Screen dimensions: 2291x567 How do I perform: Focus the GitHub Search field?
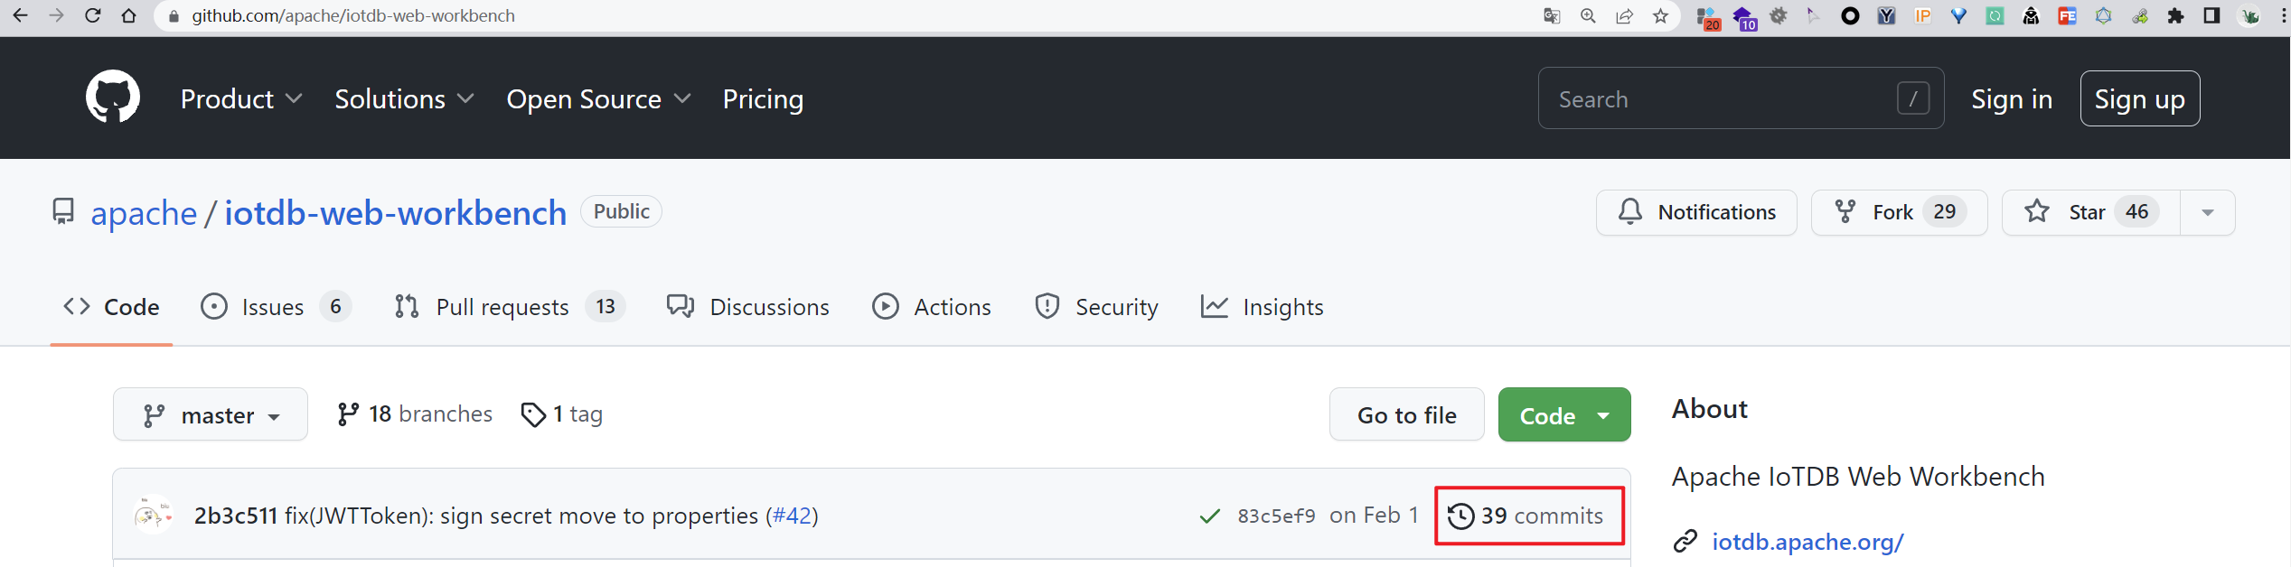[1741, 98]
